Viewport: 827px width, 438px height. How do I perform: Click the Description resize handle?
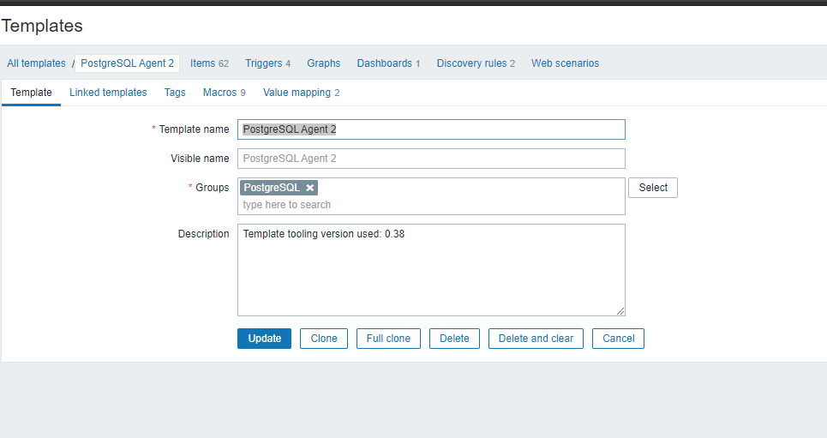[620, 311]
